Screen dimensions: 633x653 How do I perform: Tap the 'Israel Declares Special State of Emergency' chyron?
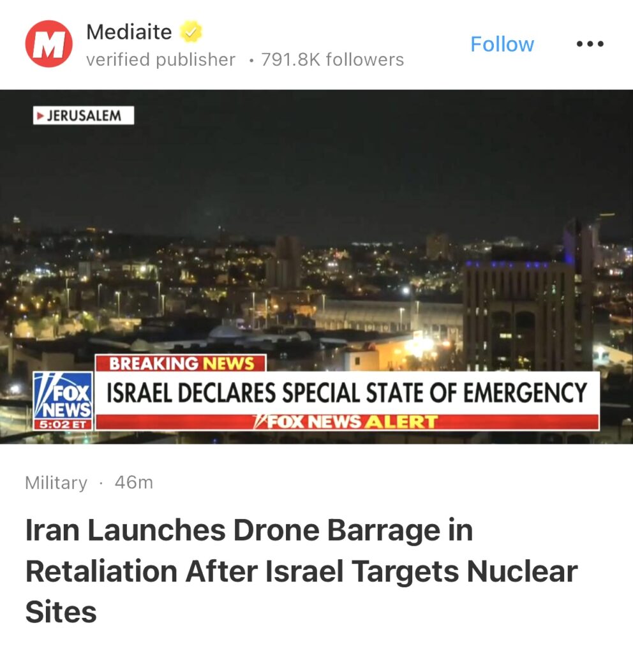point(346,393)
